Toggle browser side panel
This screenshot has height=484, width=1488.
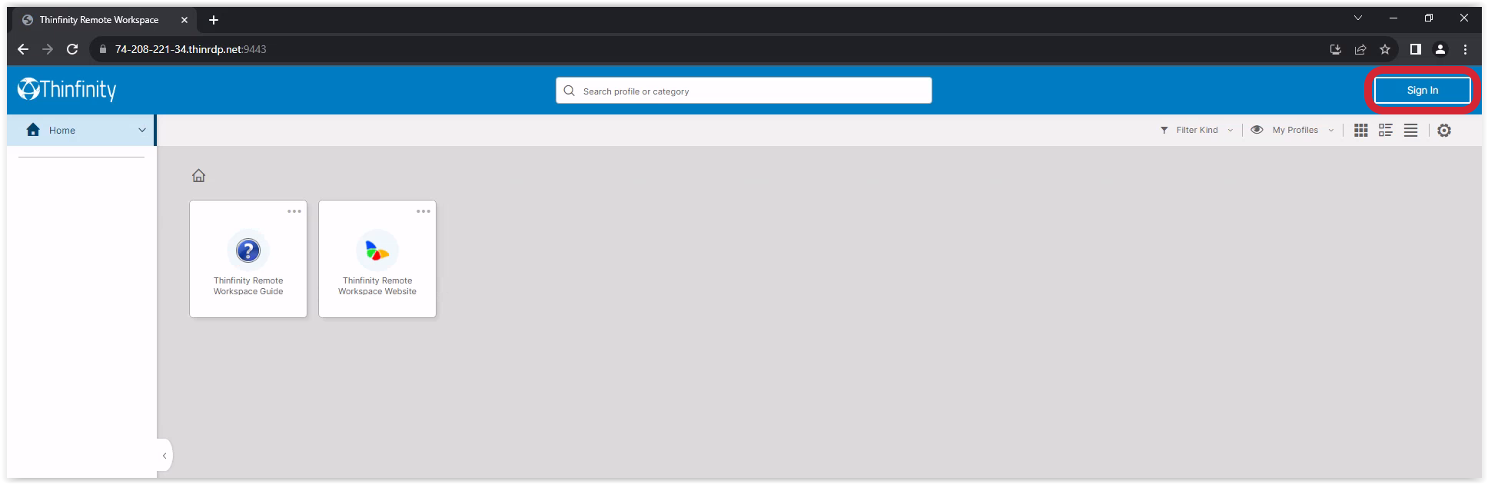(1415, 49)
